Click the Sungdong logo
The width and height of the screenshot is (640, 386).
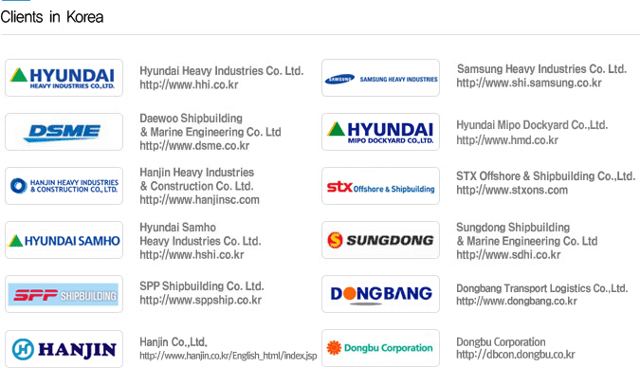[380, 240]
